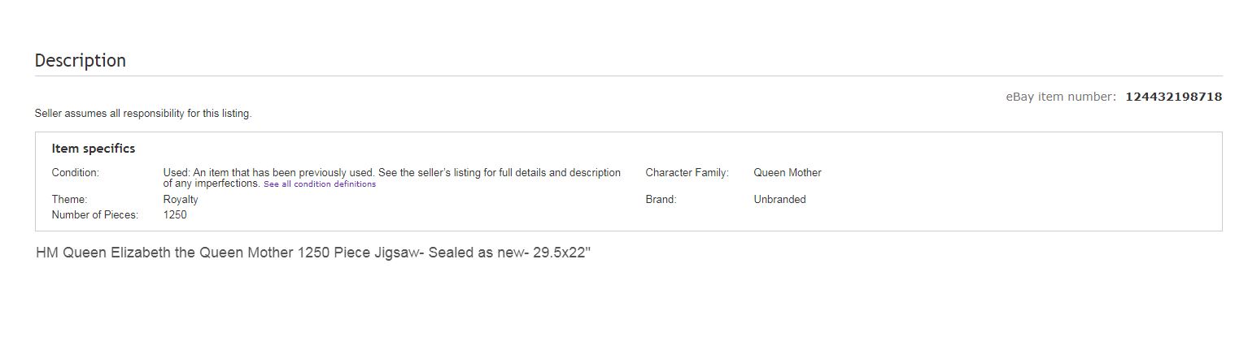Select the eBay item number 124432198718

(x=1173, y=97)
